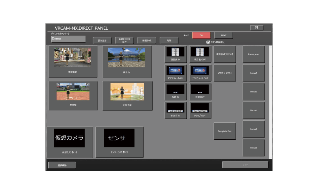Image resolution: width=317 pixels, height=194 pixels.
Task: Switch mode to OA
Action: click(x=201, y=35)
